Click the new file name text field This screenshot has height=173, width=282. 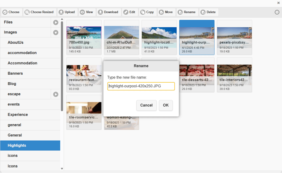tap(141, 86)
